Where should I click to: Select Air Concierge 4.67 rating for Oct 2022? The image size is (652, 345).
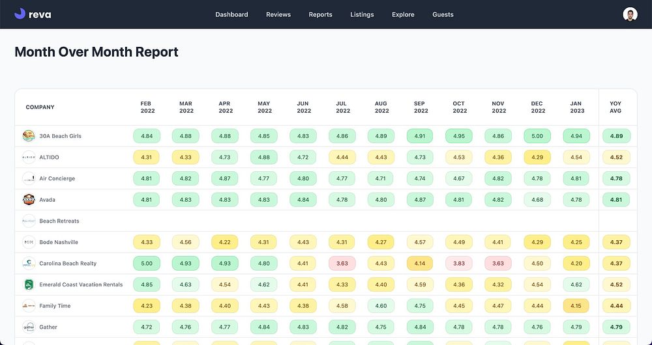tap(459, 178)
